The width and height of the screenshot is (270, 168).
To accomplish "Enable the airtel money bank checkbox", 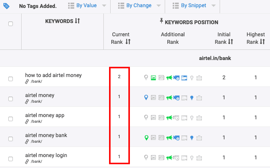I will tap(11, 139).
